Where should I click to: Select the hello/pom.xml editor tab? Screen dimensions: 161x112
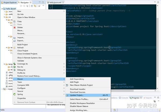[56, 2]
